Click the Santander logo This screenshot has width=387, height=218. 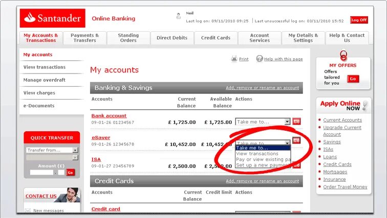pos(53,18)
